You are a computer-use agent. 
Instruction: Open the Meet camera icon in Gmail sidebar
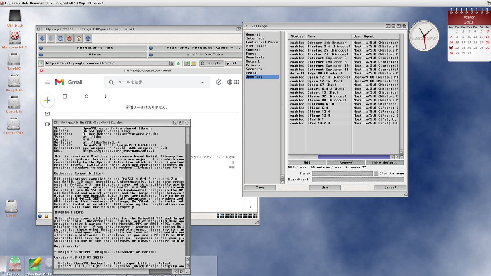click(x=47, y=124)
